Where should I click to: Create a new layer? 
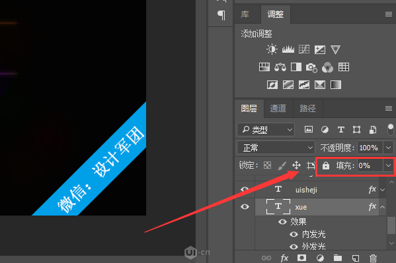pos(355,258)
